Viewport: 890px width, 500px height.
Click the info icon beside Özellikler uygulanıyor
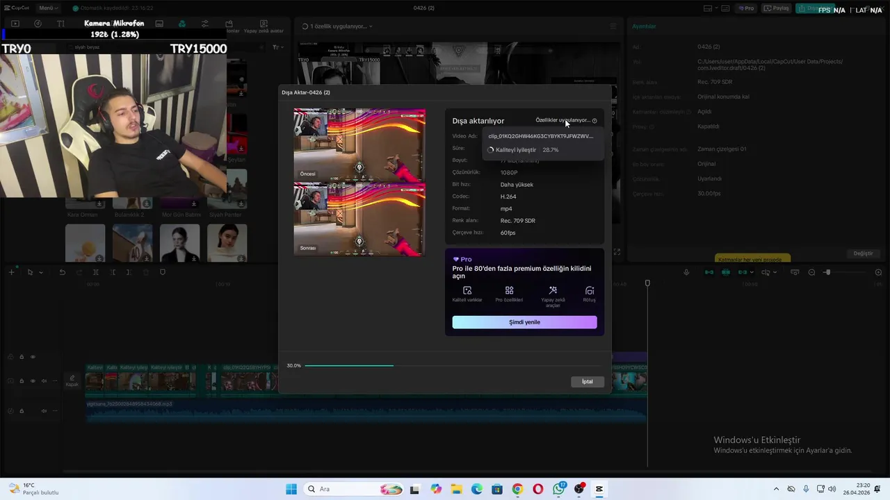(594, 121)
